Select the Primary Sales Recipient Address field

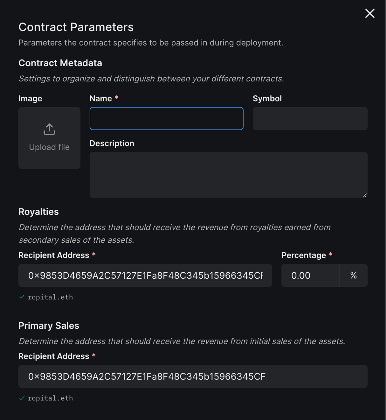point(193,376)
